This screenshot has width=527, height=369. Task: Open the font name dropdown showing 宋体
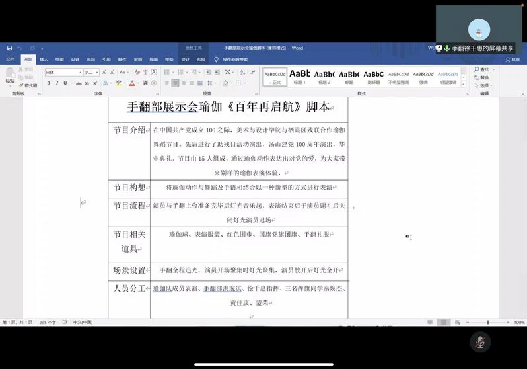63,72
